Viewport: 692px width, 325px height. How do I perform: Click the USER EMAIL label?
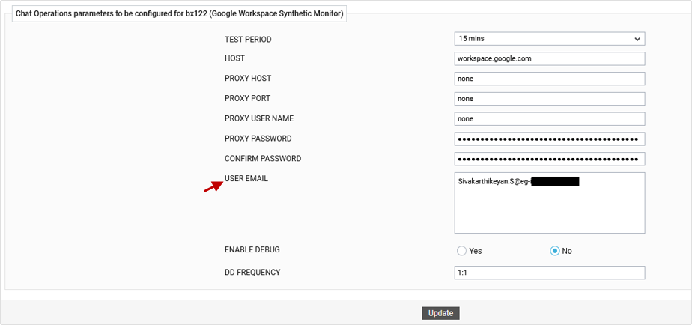pos(246,179)
